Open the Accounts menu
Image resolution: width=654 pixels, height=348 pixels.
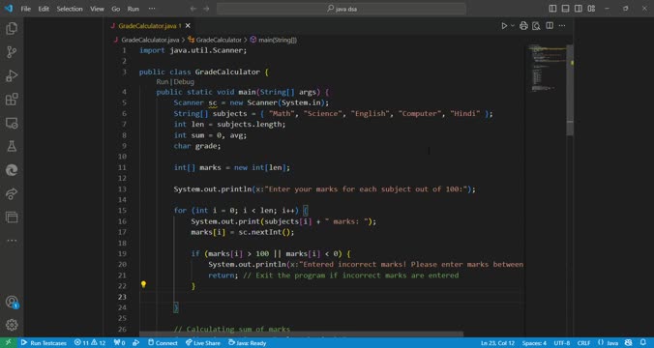point(12,302)
